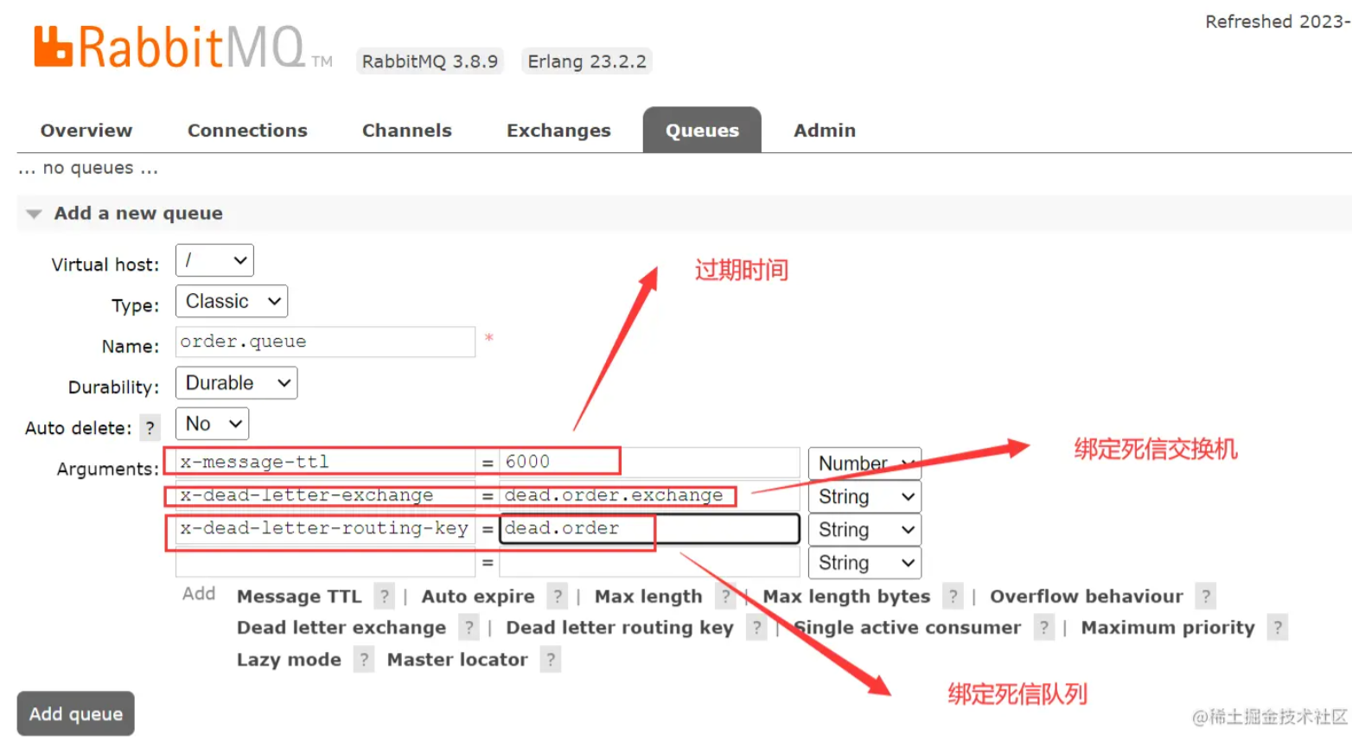Click the Erlang 23.2.2 version badge
Image resolution: width=1352 pixels, height=741 pixels.
click(587, 61)
